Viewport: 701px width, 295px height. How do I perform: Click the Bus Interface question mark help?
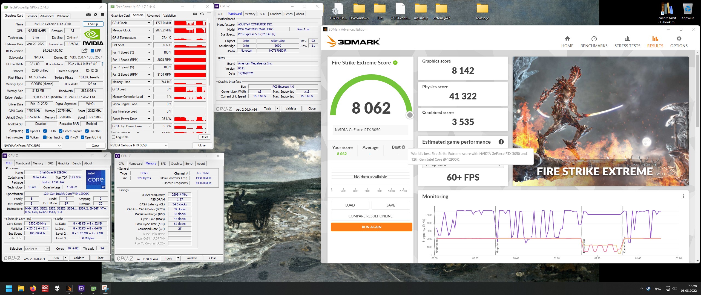[102, 64]
